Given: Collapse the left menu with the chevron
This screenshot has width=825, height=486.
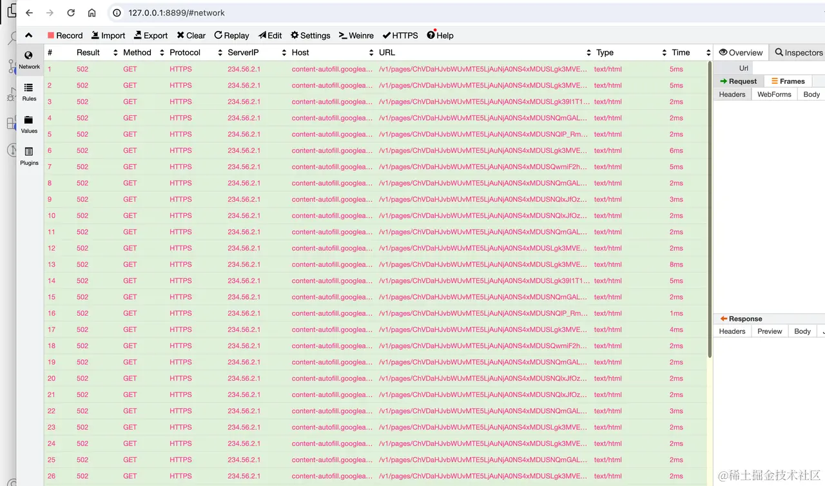Looking at the screenshot, I should pyautogui.click(x=29, y=35).
